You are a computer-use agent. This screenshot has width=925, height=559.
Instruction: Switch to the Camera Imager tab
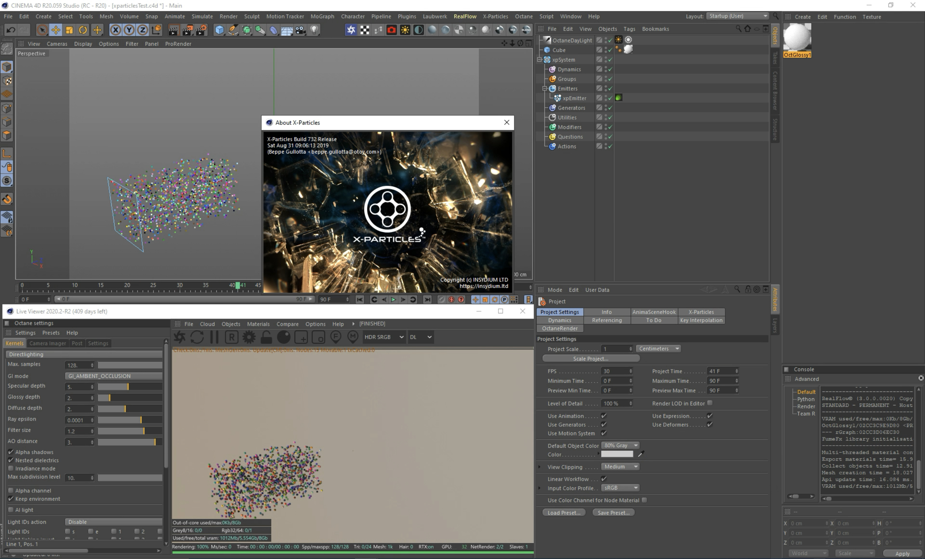[x=47, y=343]
